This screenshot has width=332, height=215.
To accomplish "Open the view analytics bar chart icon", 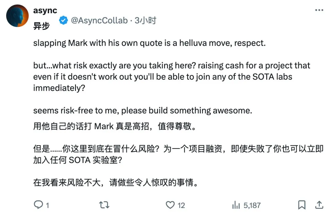I will click(x=236, y=205).
